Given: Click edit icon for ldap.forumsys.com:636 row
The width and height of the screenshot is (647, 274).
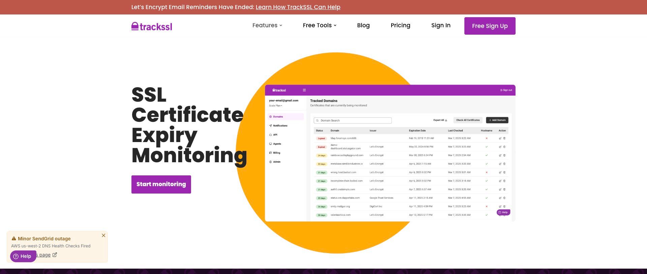Looking at the screenshot, I should click(500, 138).
